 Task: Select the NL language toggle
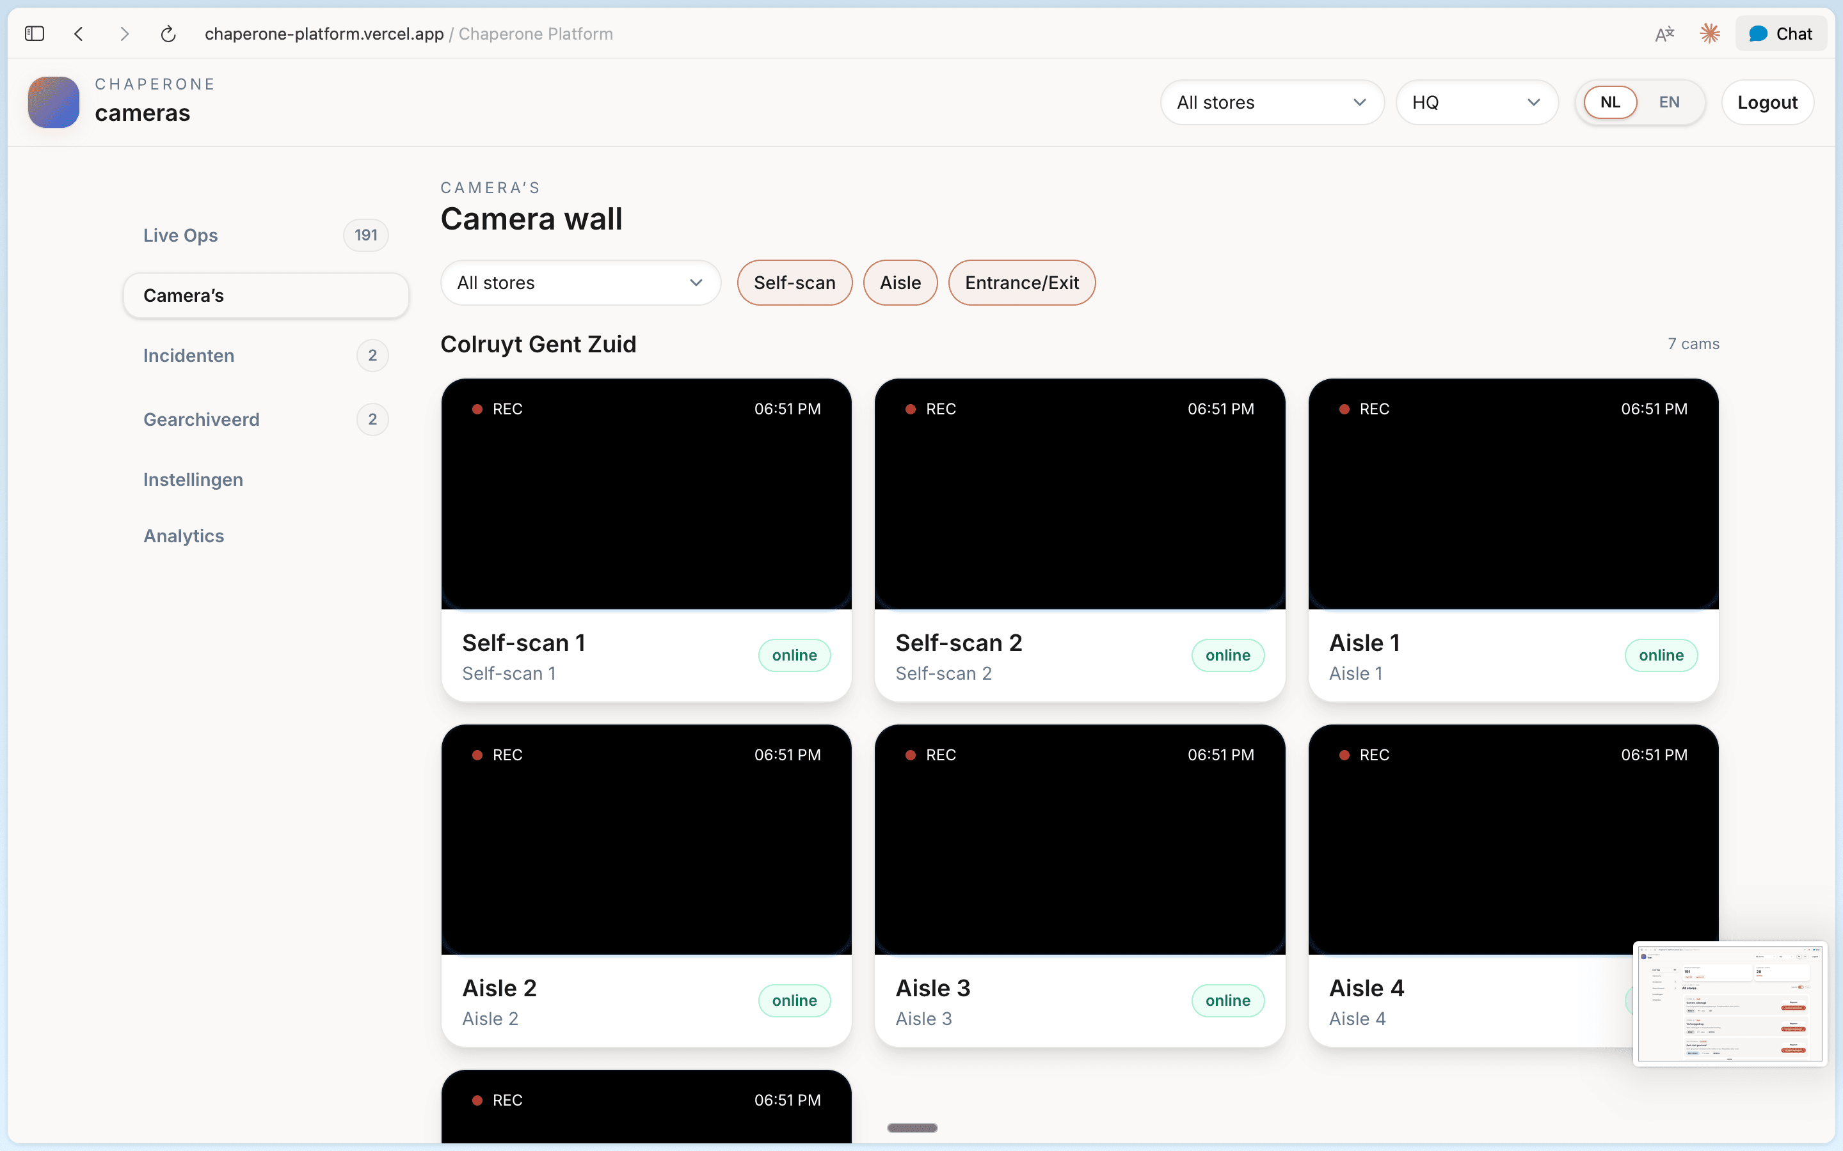point(1611,101)
